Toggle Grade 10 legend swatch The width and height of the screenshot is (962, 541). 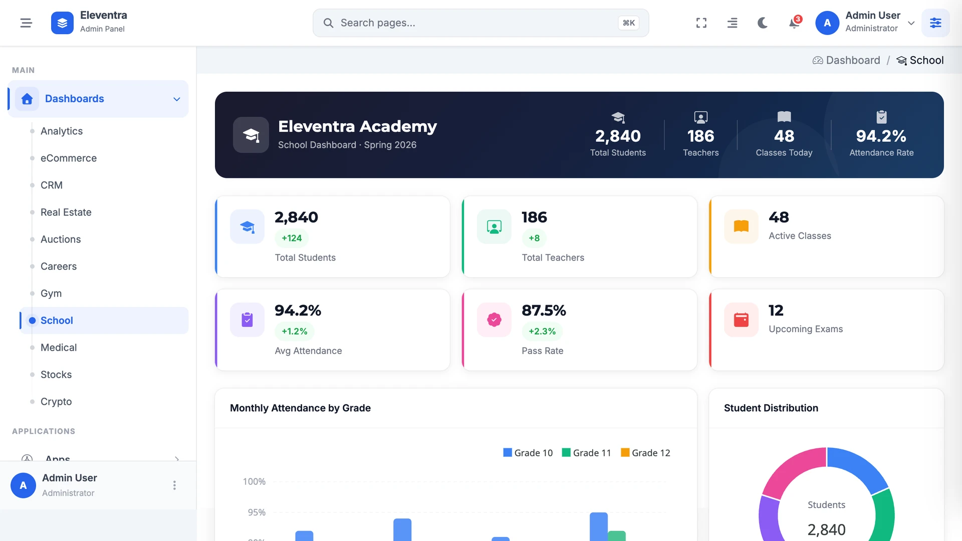tap(508, 452)
